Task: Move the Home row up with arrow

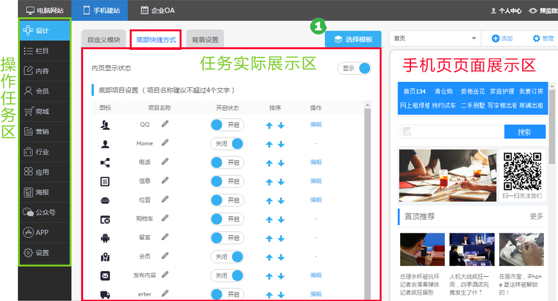Action: (269, 144)
